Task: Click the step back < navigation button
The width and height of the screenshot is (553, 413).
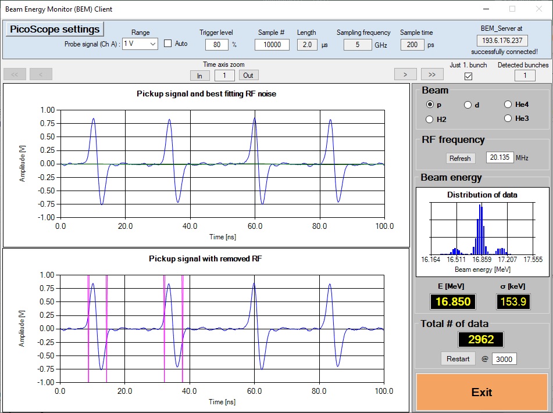Action: (41, 74)
